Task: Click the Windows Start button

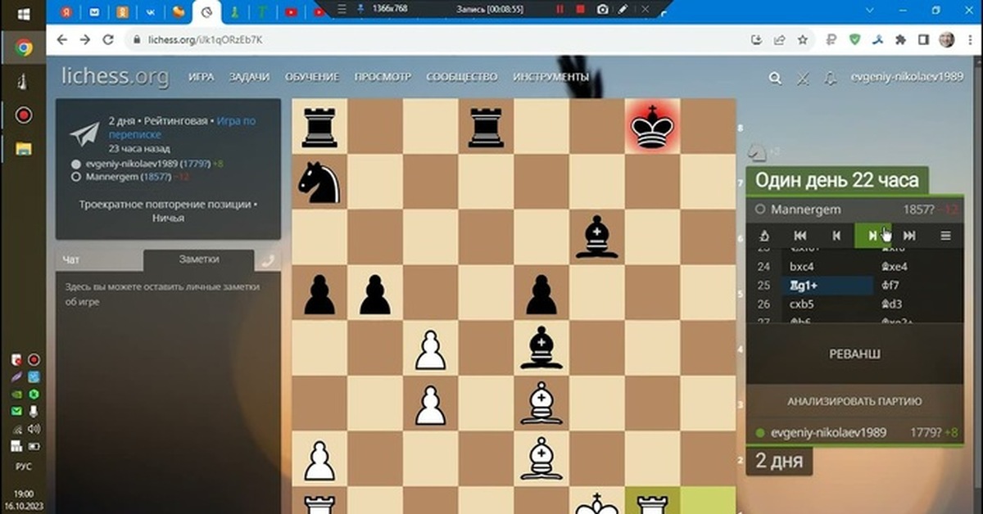Action: [24, 14]
